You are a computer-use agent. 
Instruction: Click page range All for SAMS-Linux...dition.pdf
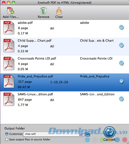click(52, 100)
